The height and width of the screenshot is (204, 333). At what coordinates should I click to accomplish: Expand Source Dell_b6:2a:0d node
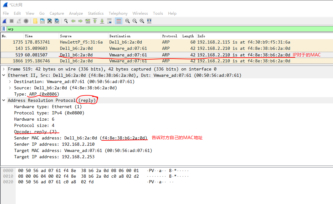coord(10,88)
